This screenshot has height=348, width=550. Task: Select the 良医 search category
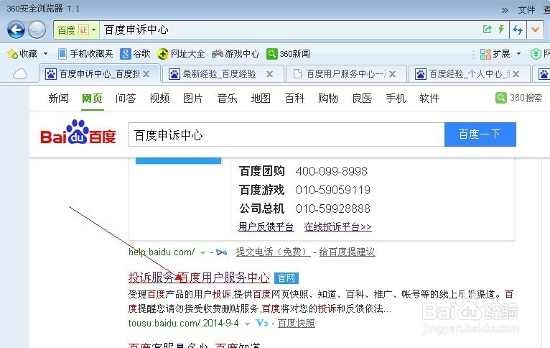362,99
